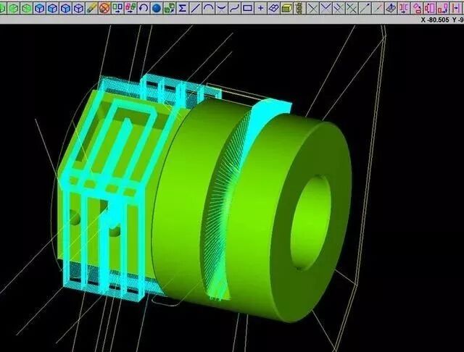Select the straight line drawing tool
This screenshot has width=464, height=352.
click(195, 8)
